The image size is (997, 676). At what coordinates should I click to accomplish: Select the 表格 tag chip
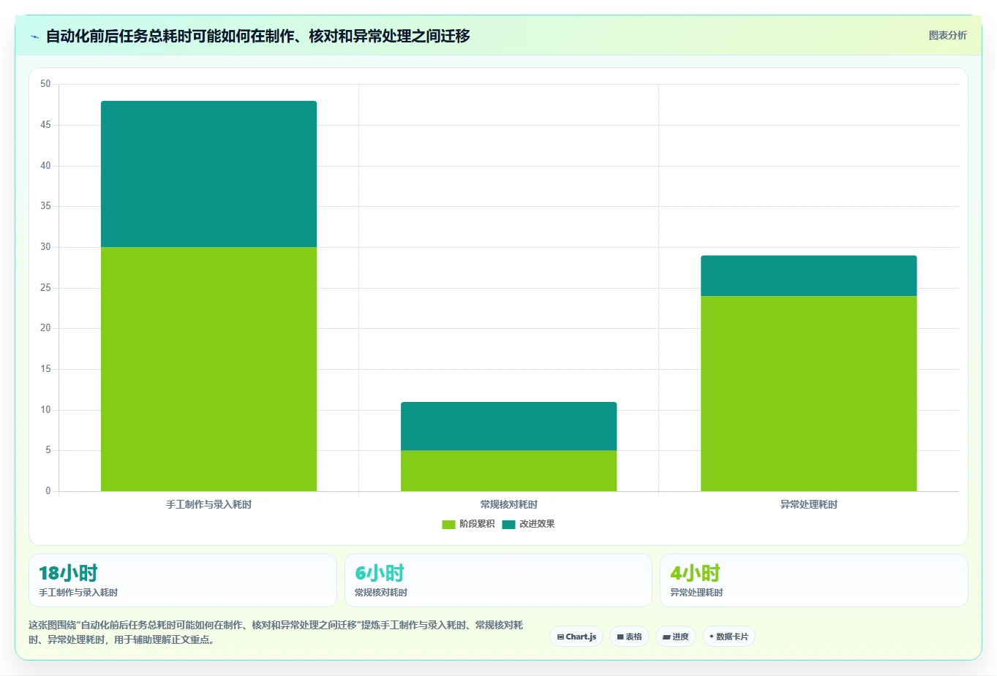(629, 637)
